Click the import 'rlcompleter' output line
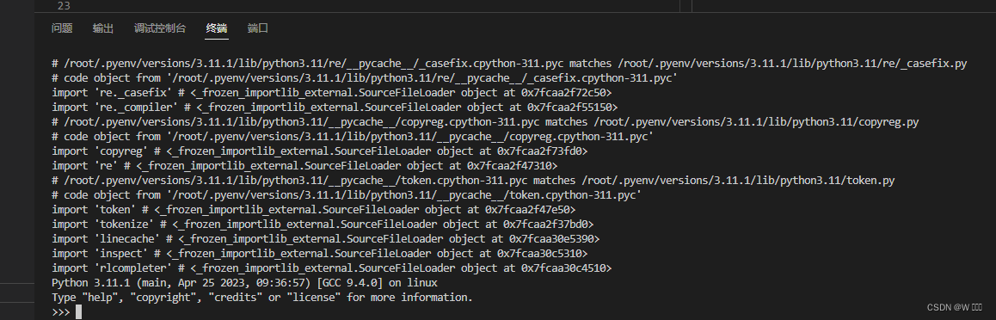Viewport: 996px width, 320px height. [x=332, y=268]
